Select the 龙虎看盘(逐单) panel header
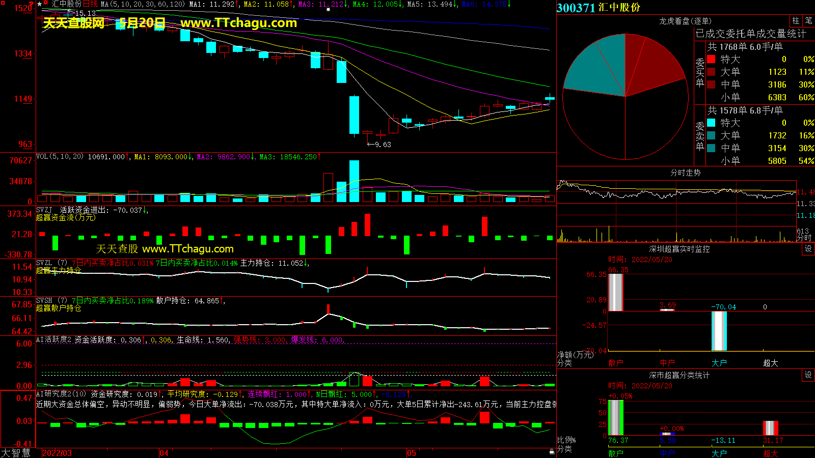Image resolution: width=815 pixels, height=458 pixels. [685, 21]
